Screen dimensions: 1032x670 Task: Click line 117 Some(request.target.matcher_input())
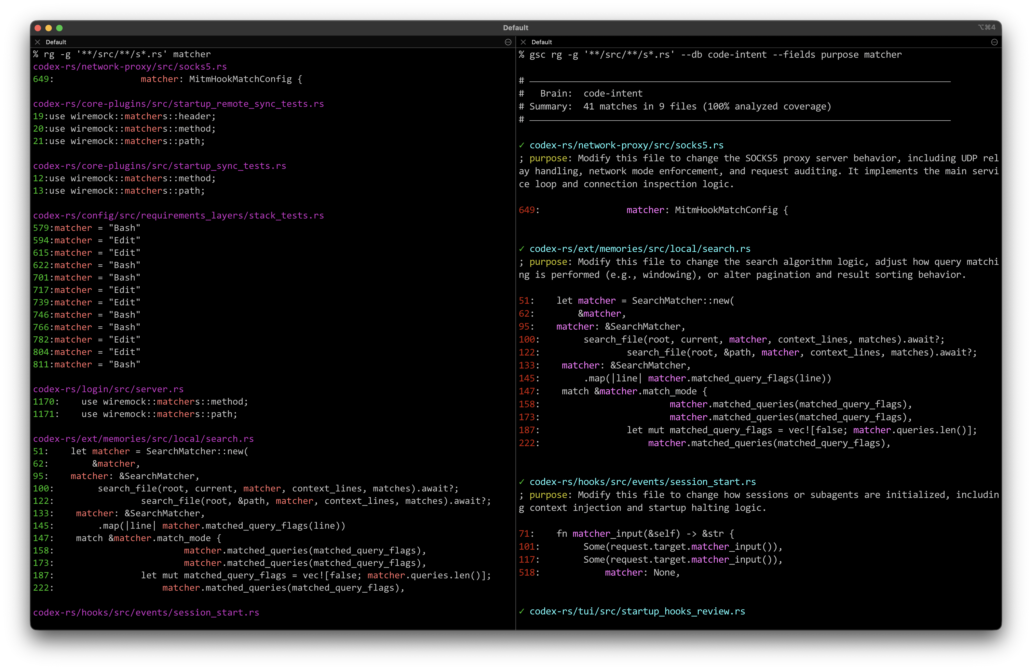pyautogui.click(x=651, y=560)
